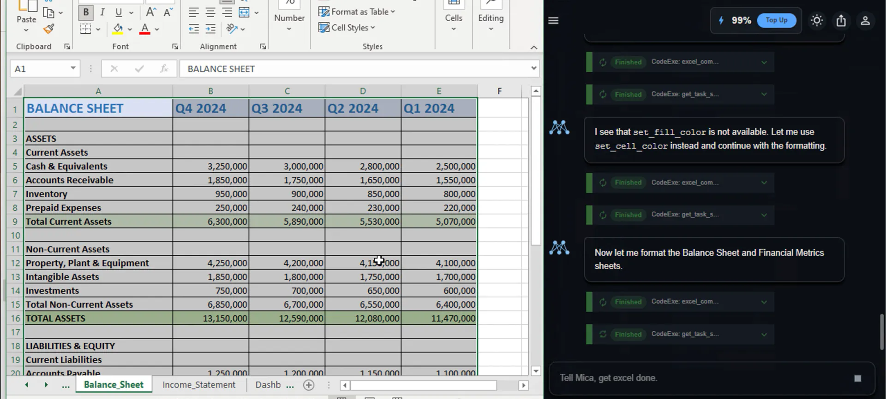The image size is (886, 399).
Task: Switch to Income_Statement sheet tab
Action: point(199,385)
